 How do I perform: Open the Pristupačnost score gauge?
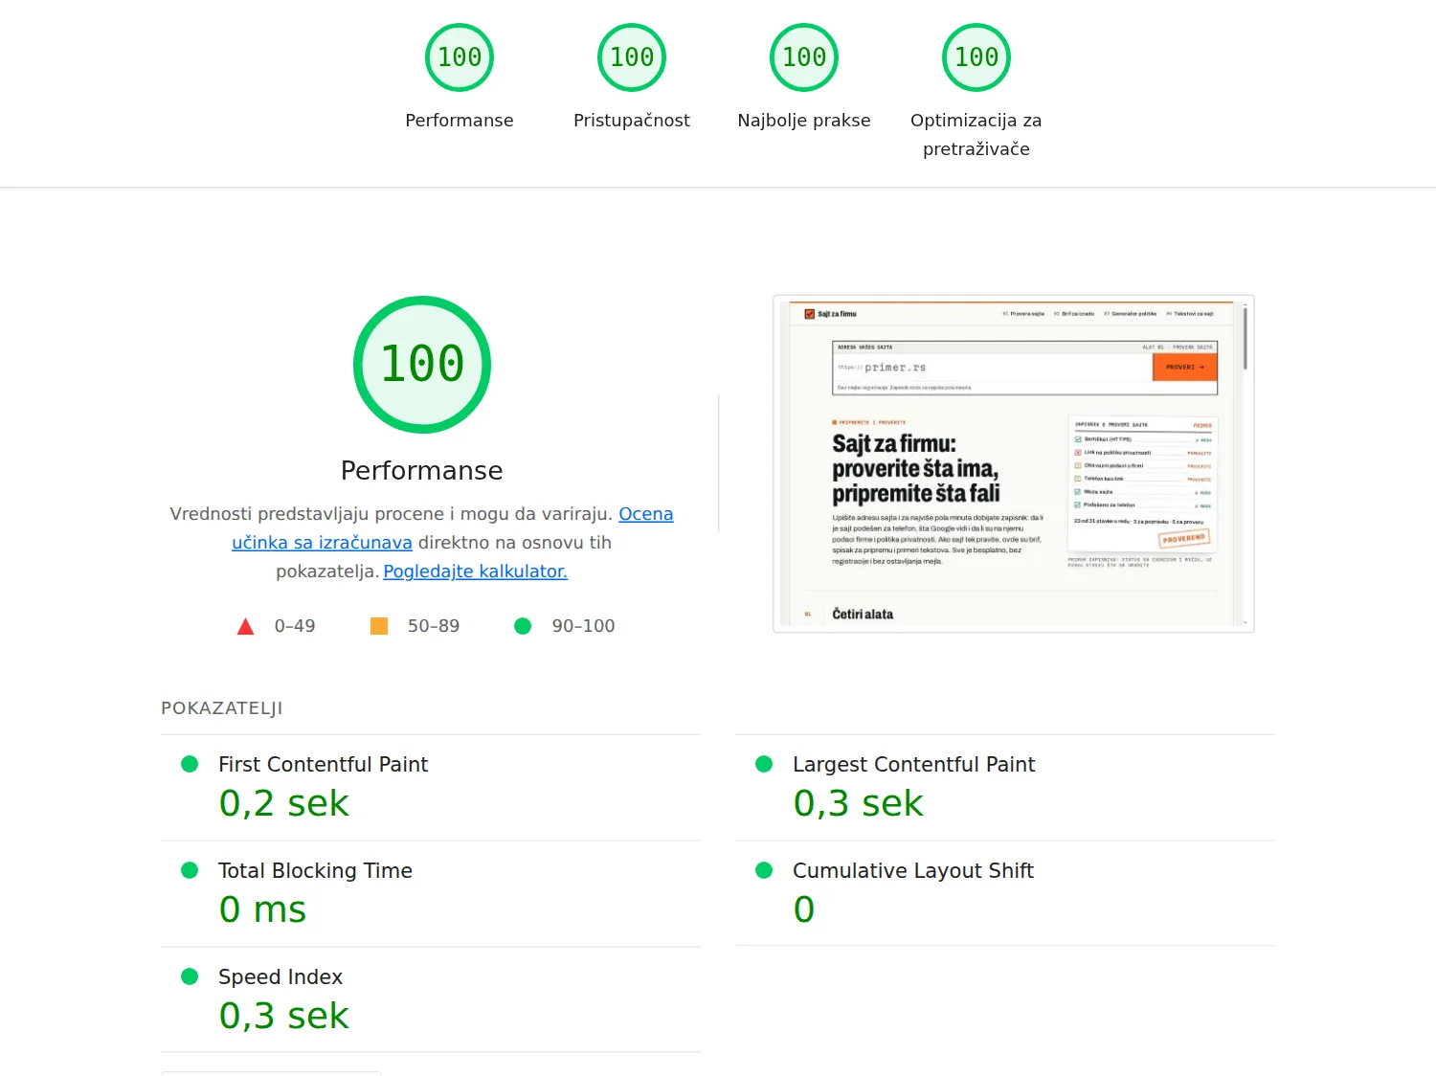632,57
